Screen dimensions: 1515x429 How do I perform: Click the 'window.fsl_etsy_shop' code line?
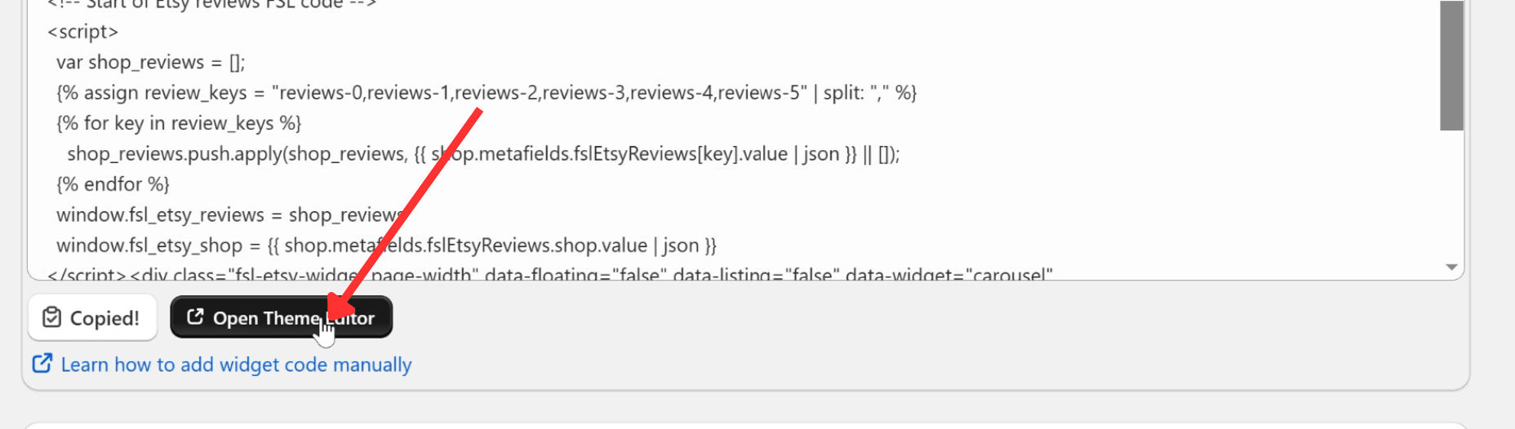click(x=386, y=245)
